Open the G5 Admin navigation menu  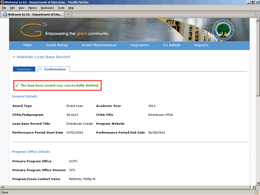tap(171, 45)
